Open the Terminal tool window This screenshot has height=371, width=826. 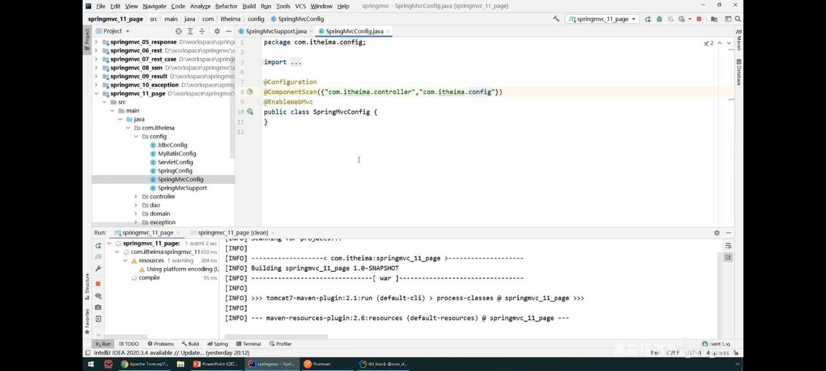pyautogui.click(x=248, y=344)
